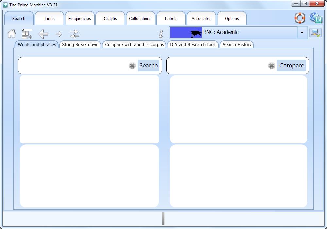Image resolution: width=327 pixels, height=229 pixels.
Task: Select Words and phrases sub-tab
Action: pos(37,44)
